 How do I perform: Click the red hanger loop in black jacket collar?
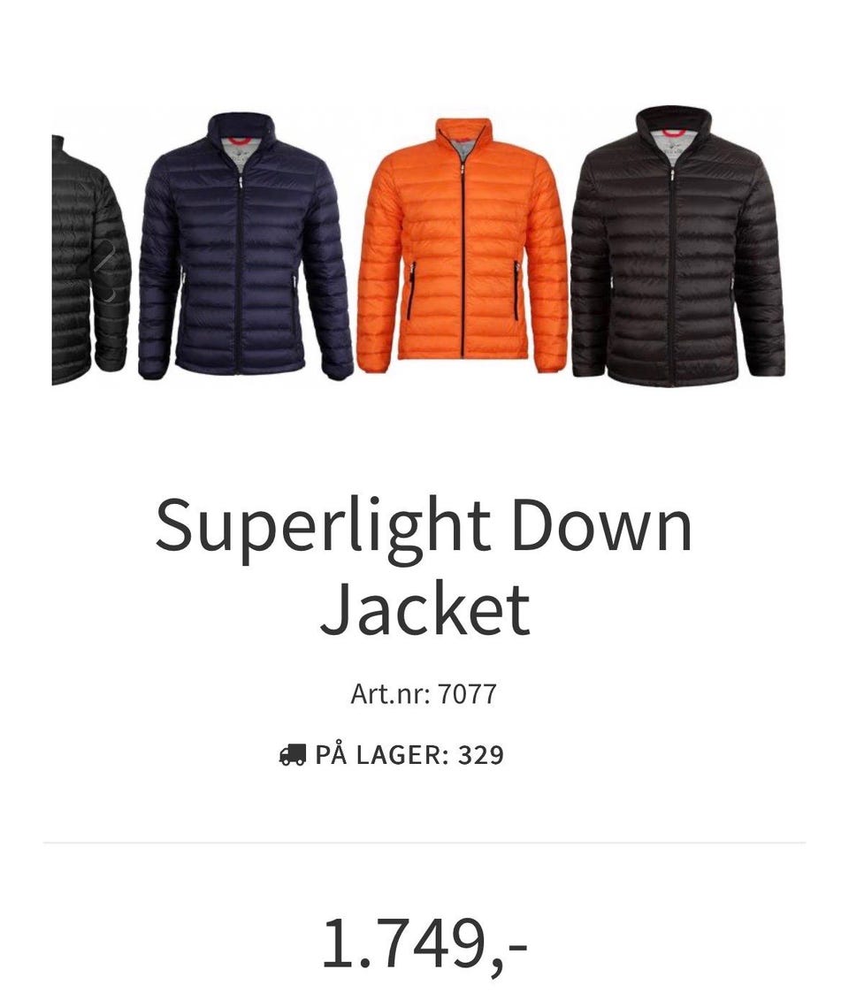click(x=673, y=131)
